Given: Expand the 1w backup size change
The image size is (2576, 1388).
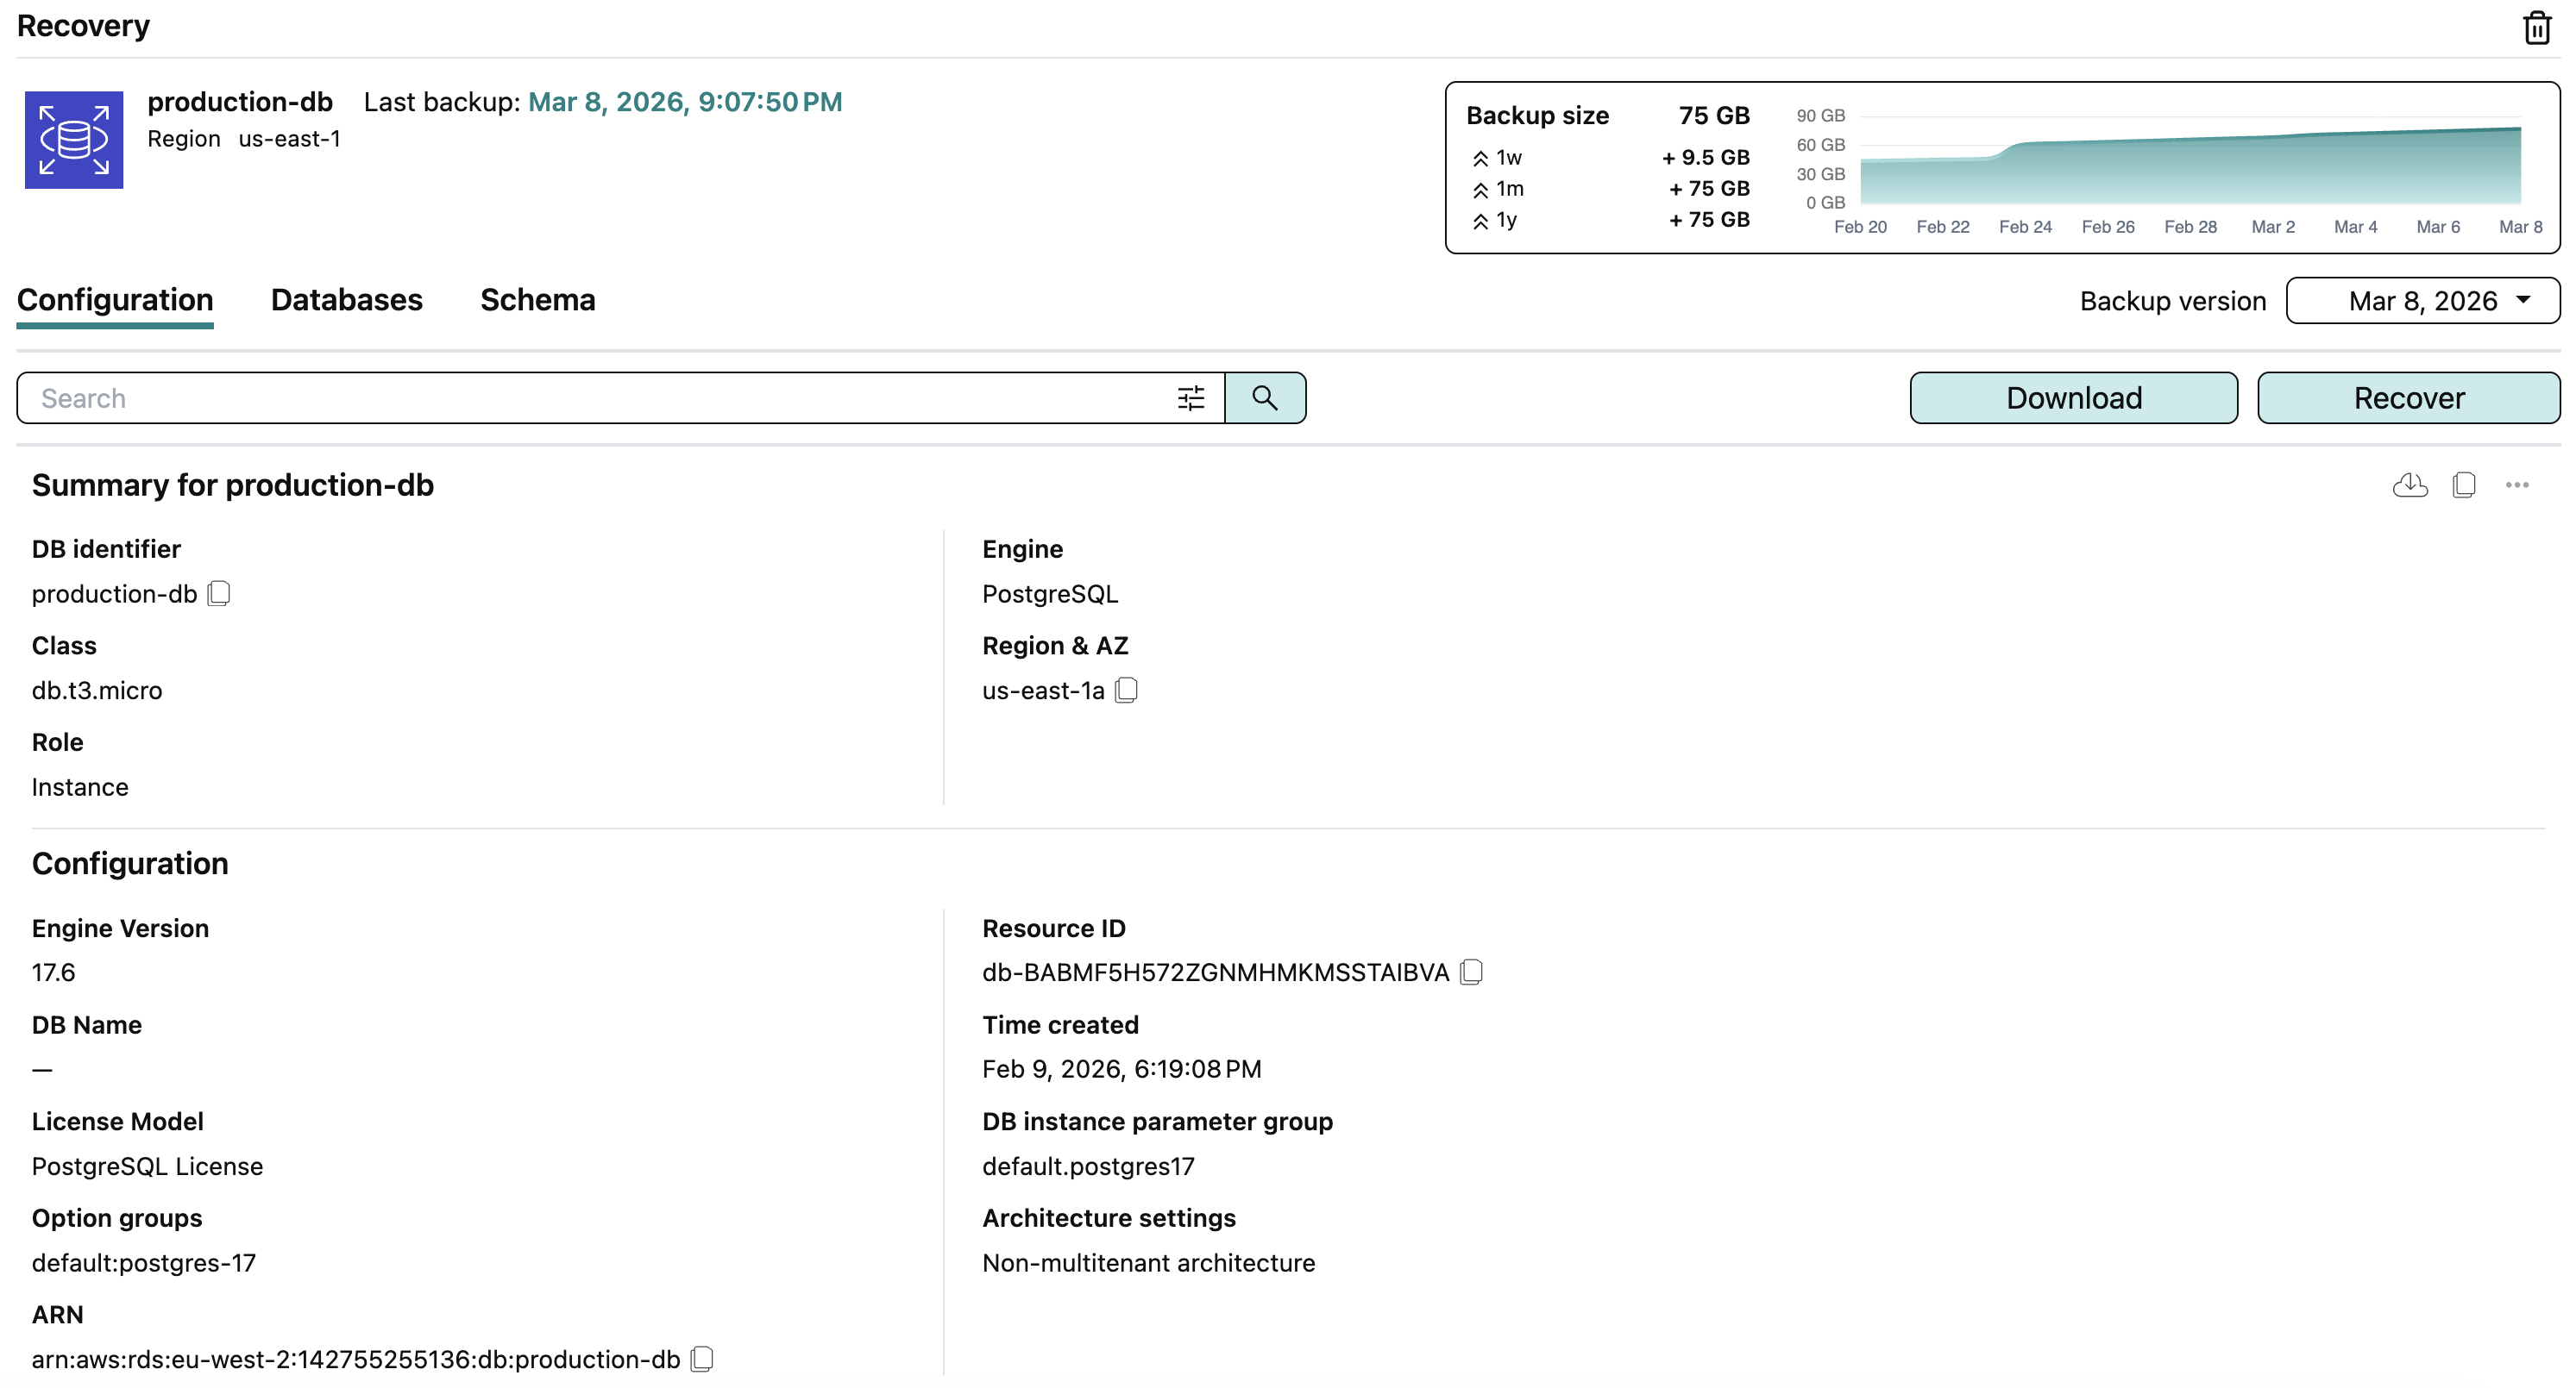Looking at the screenshot, I should (1481, 158).
